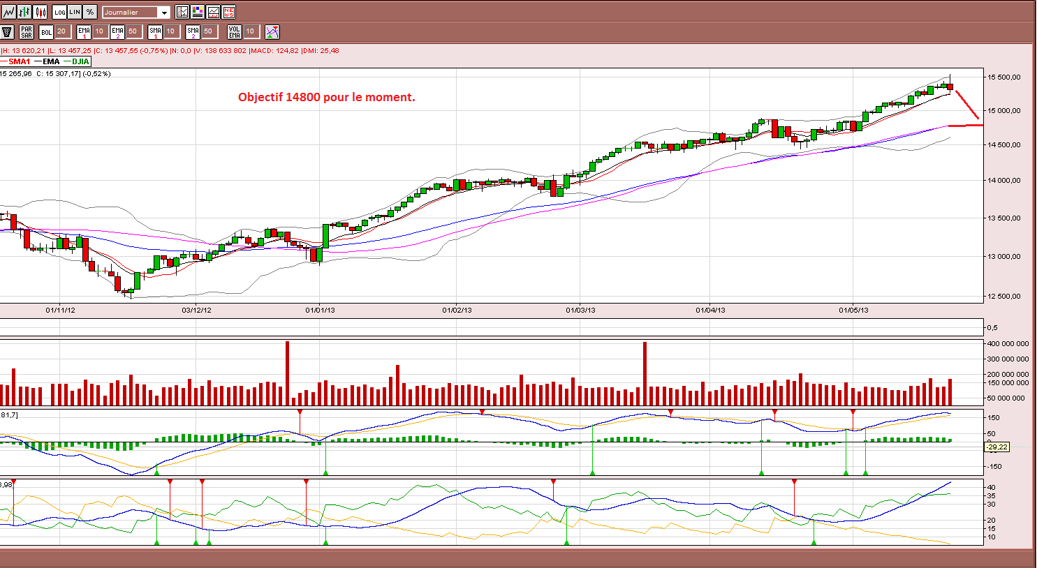Toggle the EMA 1 indicator
The height and width of the screenshot is (568, 1037).
pyautogui.click(x=84, y=31)
